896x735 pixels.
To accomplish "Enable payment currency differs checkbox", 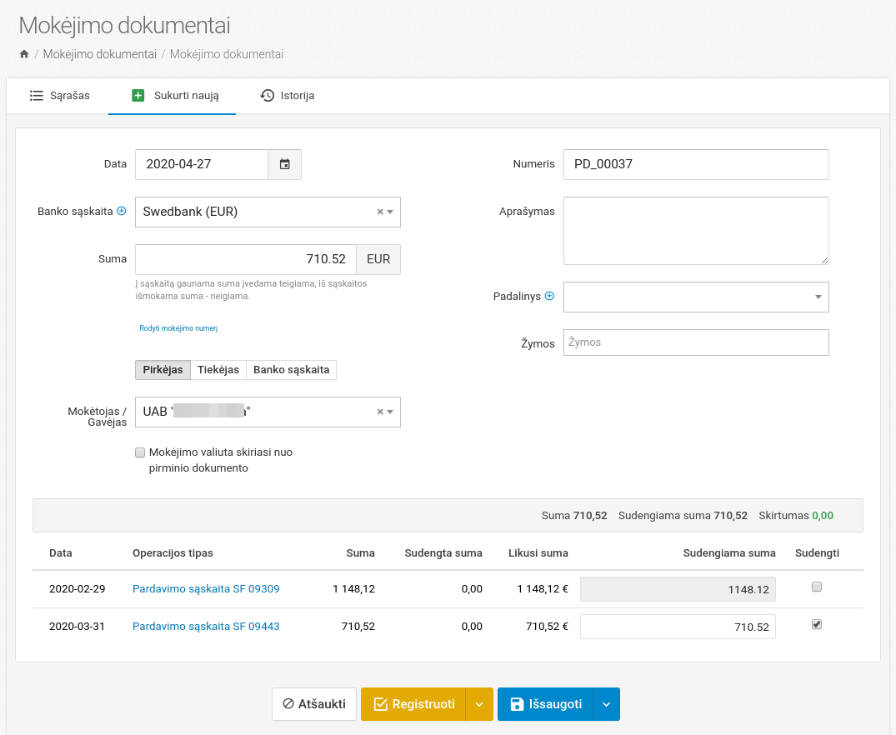I will [140, 452].
